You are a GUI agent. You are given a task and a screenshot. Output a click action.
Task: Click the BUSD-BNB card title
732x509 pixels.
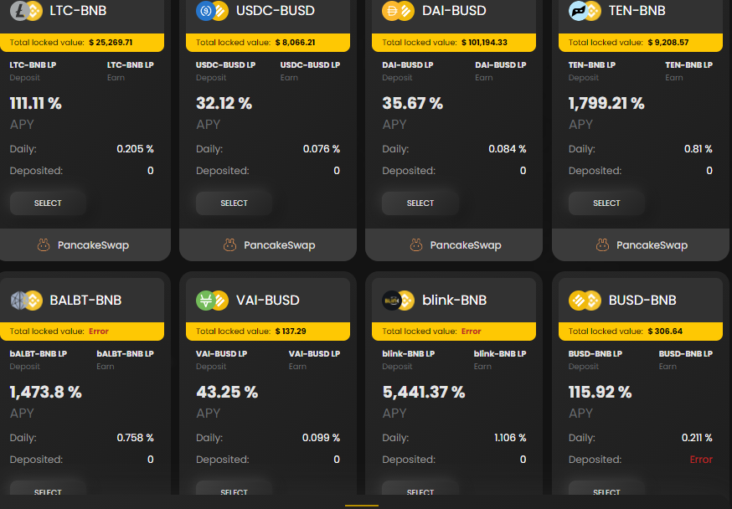(642, 301)
